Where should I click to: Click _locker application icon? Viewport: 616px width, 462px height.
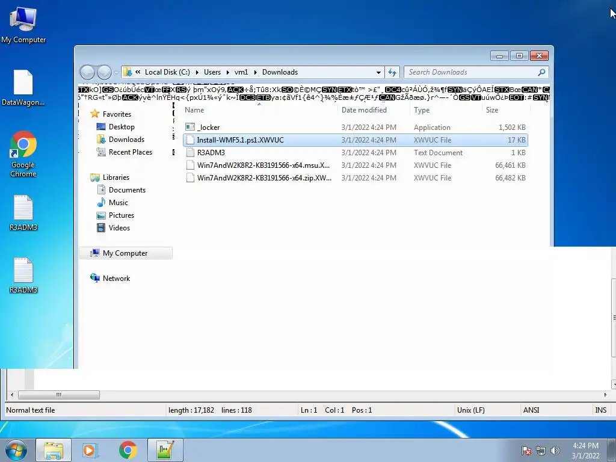click(x=190, y=127)
